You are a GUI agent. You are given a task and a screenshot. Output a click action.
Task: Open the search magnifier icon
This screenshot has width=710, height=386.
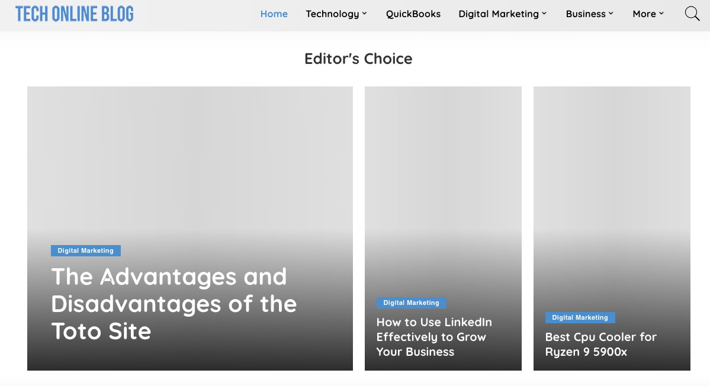(692, 14)
